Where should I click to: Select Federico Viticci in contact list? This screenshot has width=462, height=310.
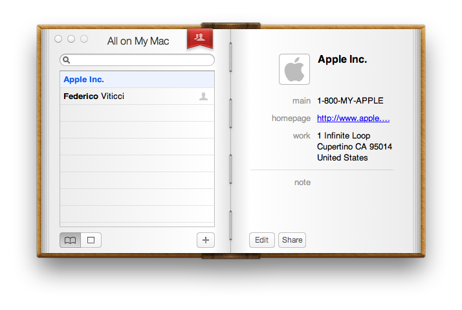[x=137, y=96]
